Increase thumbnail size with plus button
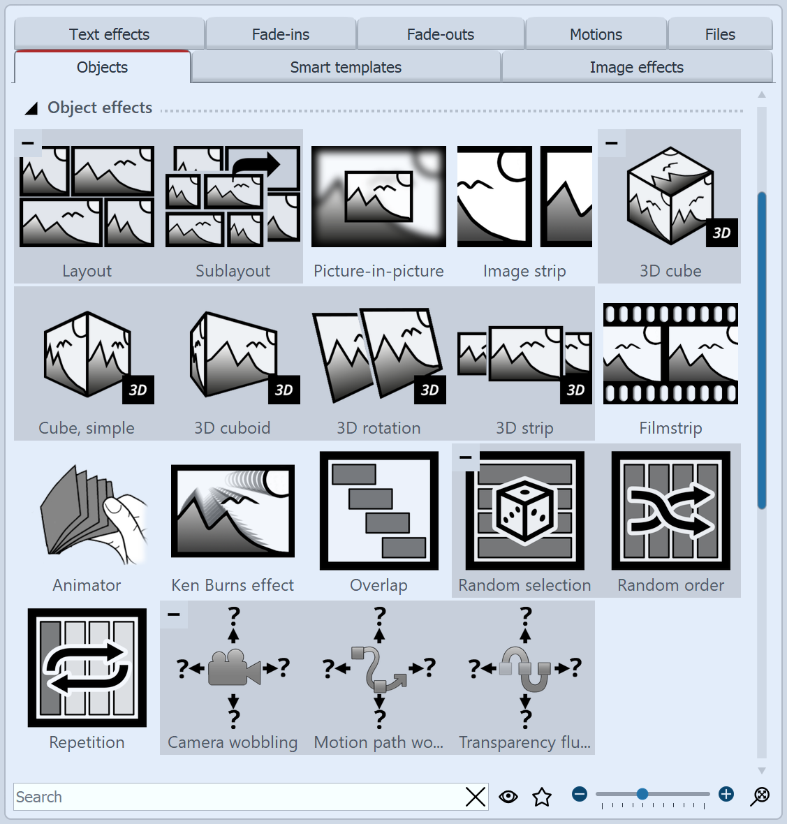Image resolution: width=787 pixels, height=824 pixels. tap(726, 794)
